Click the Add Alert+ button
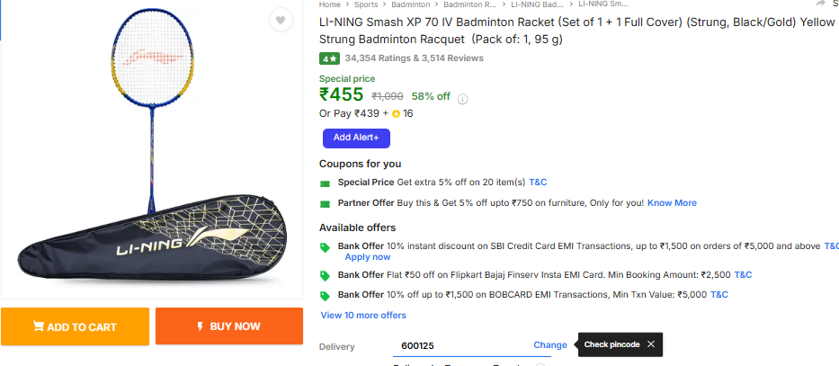Screen dimensions: 839x366 pyautogui.click(x=356, y=138)
